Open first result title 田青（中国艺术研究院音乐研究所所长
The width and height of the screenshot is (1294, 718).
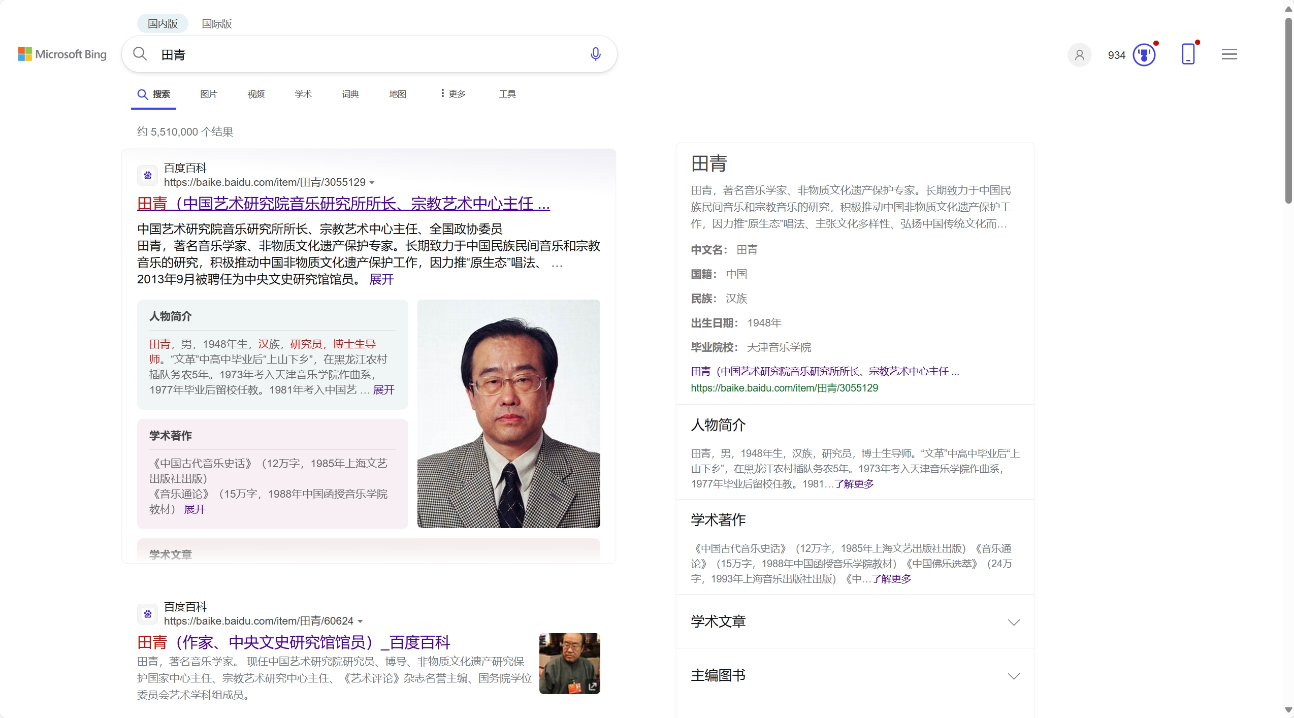coord(343,204)
